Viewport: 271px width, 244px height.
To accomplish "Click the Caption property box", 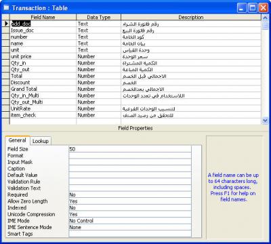I will click(x=130, y=169).
